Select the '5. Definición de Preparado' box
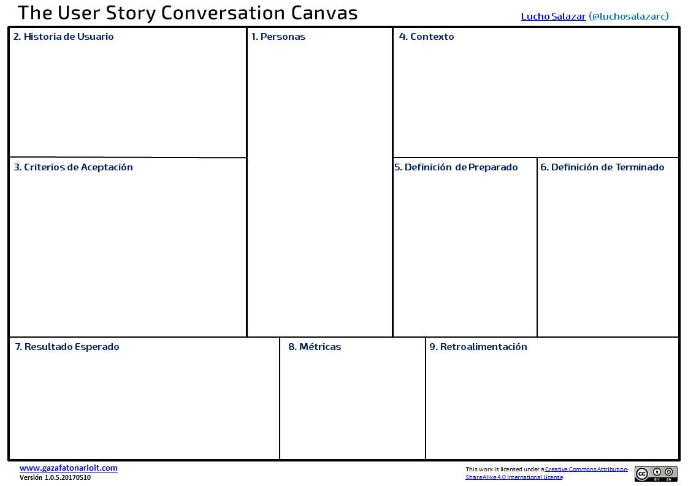This screenshot has width=688, height=486. 465,248
